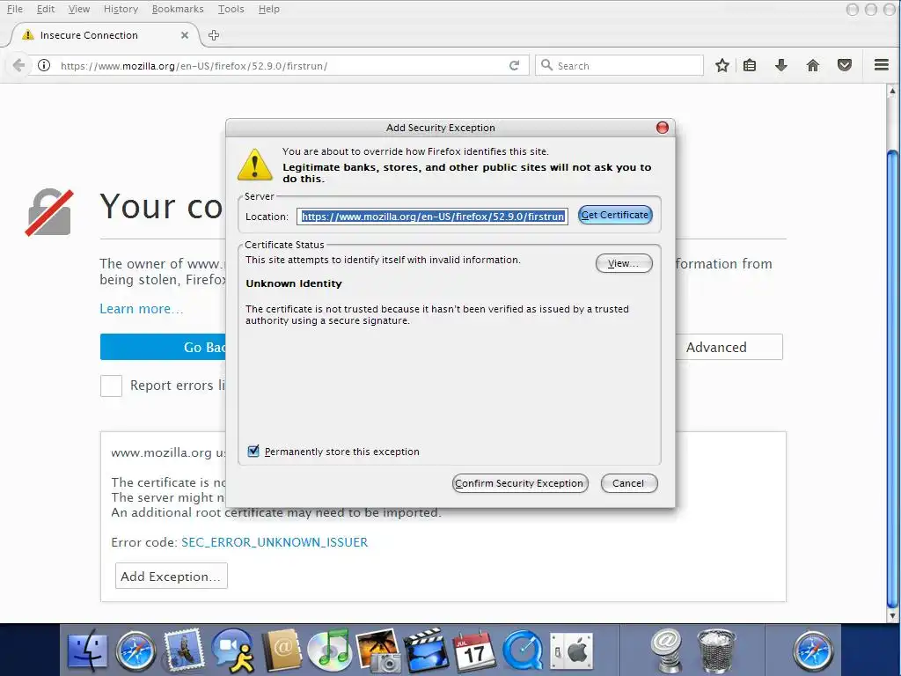Open the Edit menu

(46, 9)
